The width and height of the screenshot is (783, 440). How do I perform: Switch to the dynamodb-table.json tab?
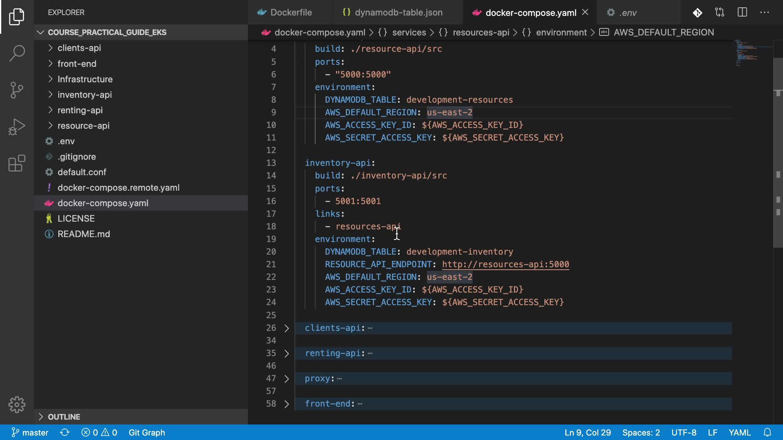pyautogui.click(x=398, y=13)
